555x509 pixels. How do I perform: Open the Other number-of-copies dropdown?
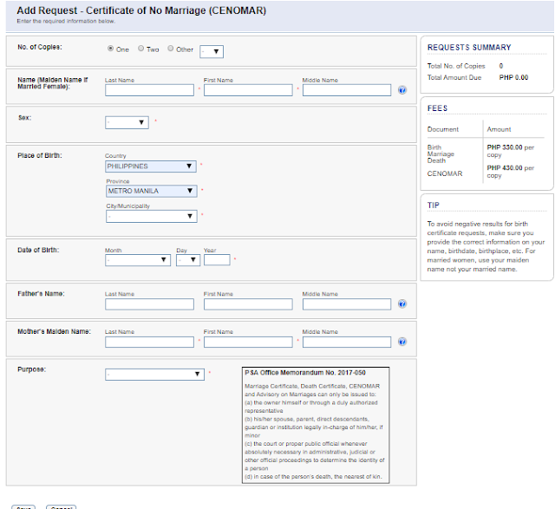(212, 51)
